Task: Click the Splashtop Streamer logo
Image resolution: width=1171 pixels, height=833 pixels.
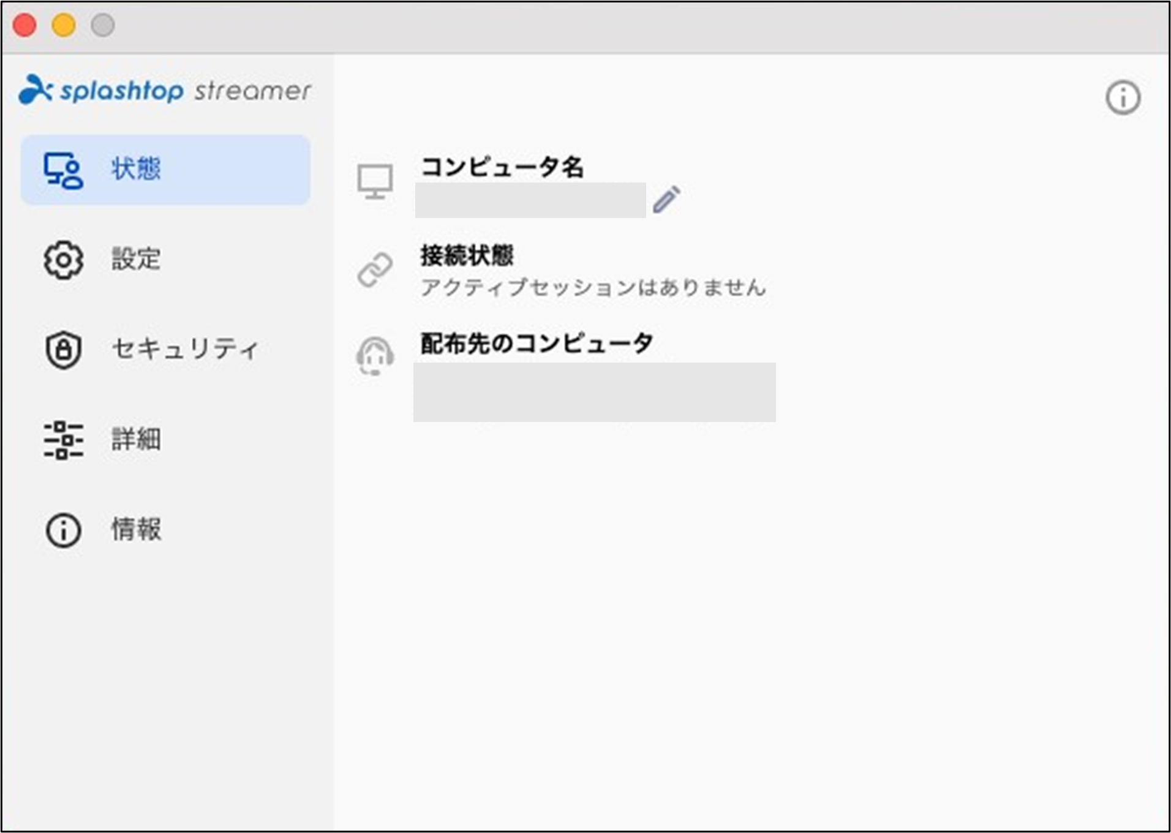Action: click(165, 90)
